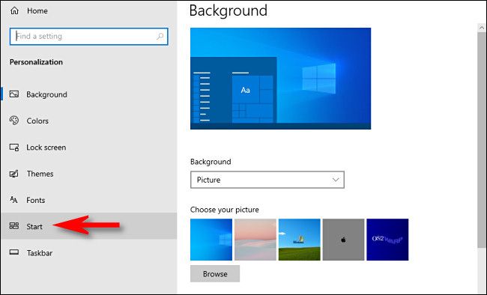Click the Lock screen icon
This screenshot has width=487, height=295.
coord(14,147)
